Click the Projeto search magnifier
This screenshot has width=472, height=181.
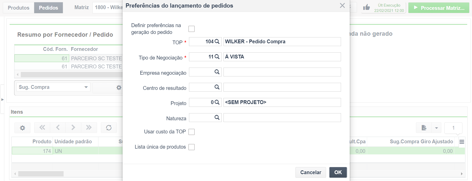point(217,102)
